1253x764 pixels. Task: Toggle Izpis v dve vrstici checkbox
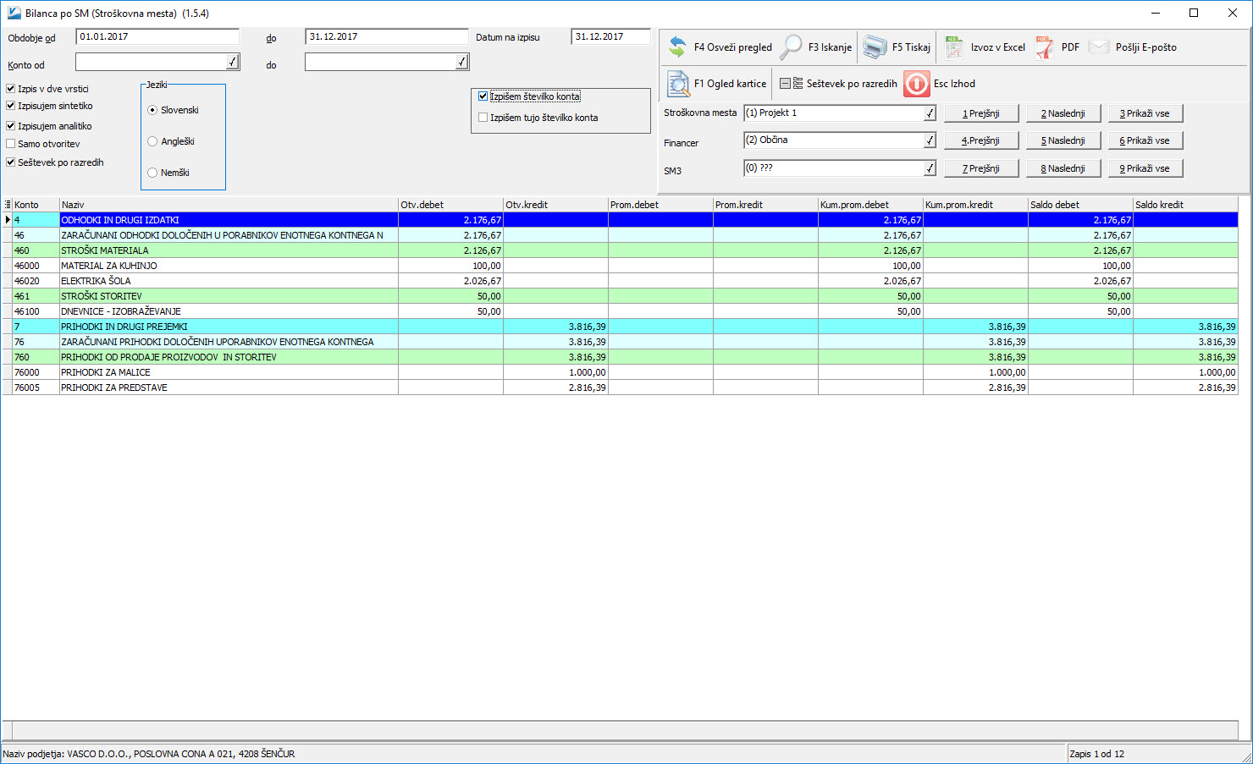[11, 89]
